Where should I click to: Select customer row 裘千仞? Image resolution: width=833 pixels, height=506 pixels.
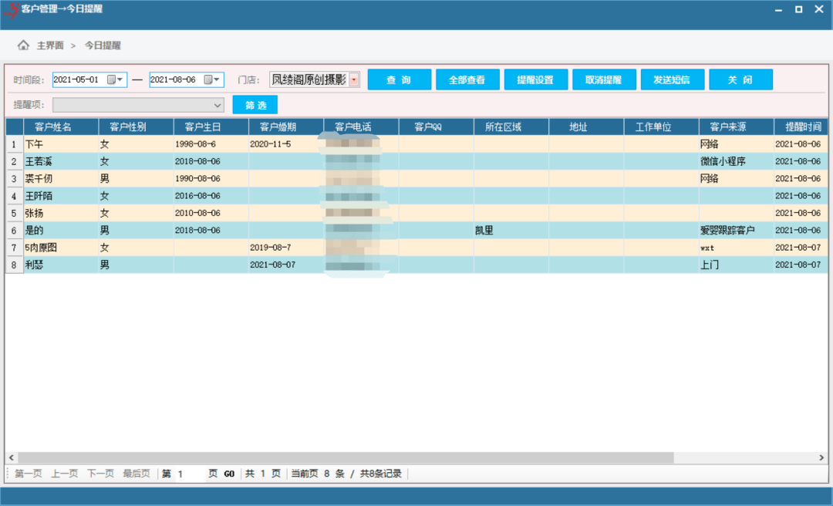coord(416,179)
